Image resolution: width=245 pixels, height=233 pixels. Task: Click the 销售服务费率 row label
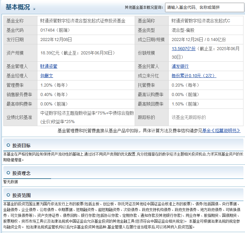click(x=19, y=94)
